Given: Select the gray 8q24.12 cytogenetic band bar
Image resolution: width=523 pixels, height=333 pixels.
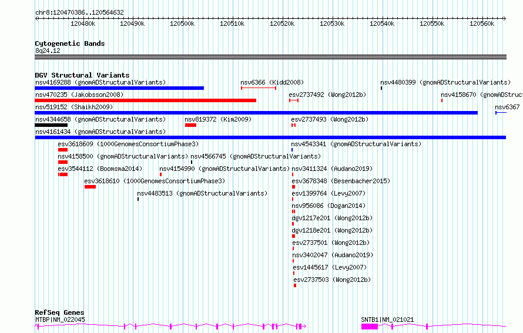Looking at the screenshot, I should pyautogui.click(x=270, y=57).
